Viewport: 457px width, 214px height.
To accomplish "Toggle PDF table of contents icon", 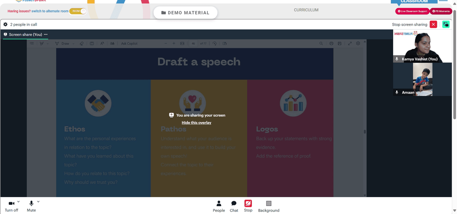I will [32, 43].
